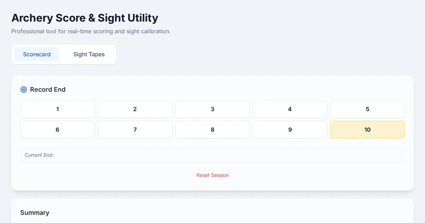Record a score of 1
Screen dimensions: 425x223
[57, 109]
